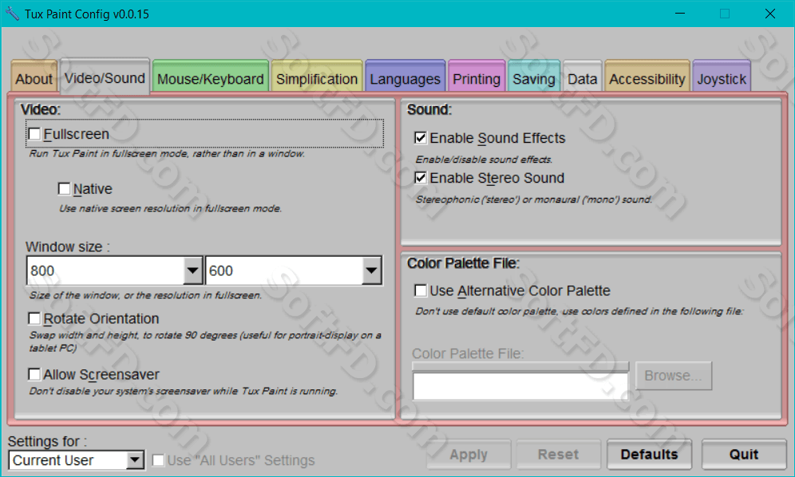Image resolution: width=795 pixels, height=477 pixels.
Task: Expand the window height dropdown showing 600
Action: pos(372,270)
